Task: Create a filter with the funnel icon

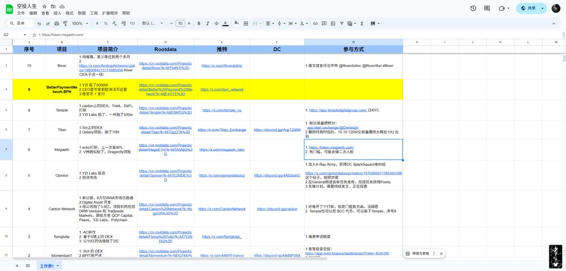Action: 342,23
